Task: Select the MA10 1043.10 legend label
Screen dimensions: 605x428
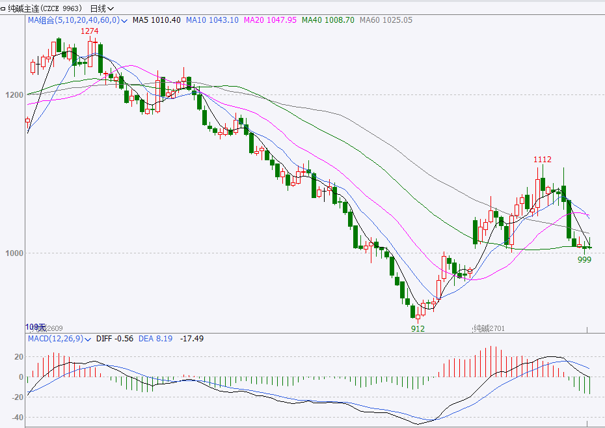Action: click(212, 20)
